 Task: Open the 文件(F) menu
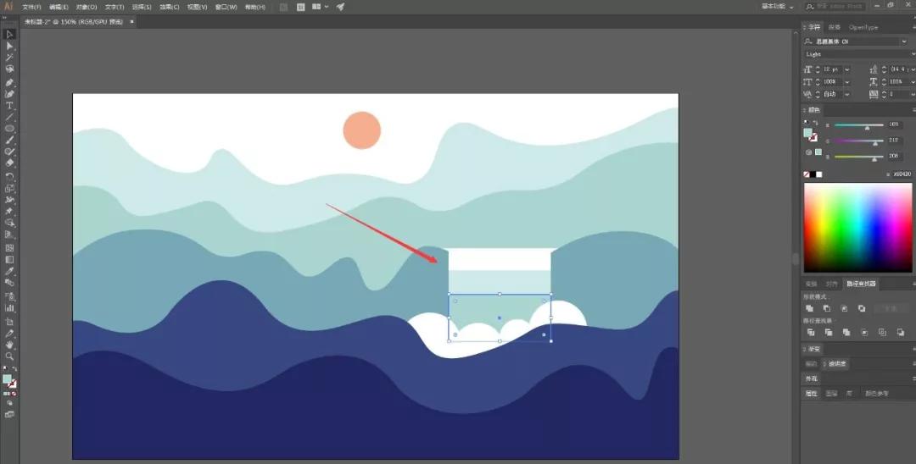[x=32, y=7]
